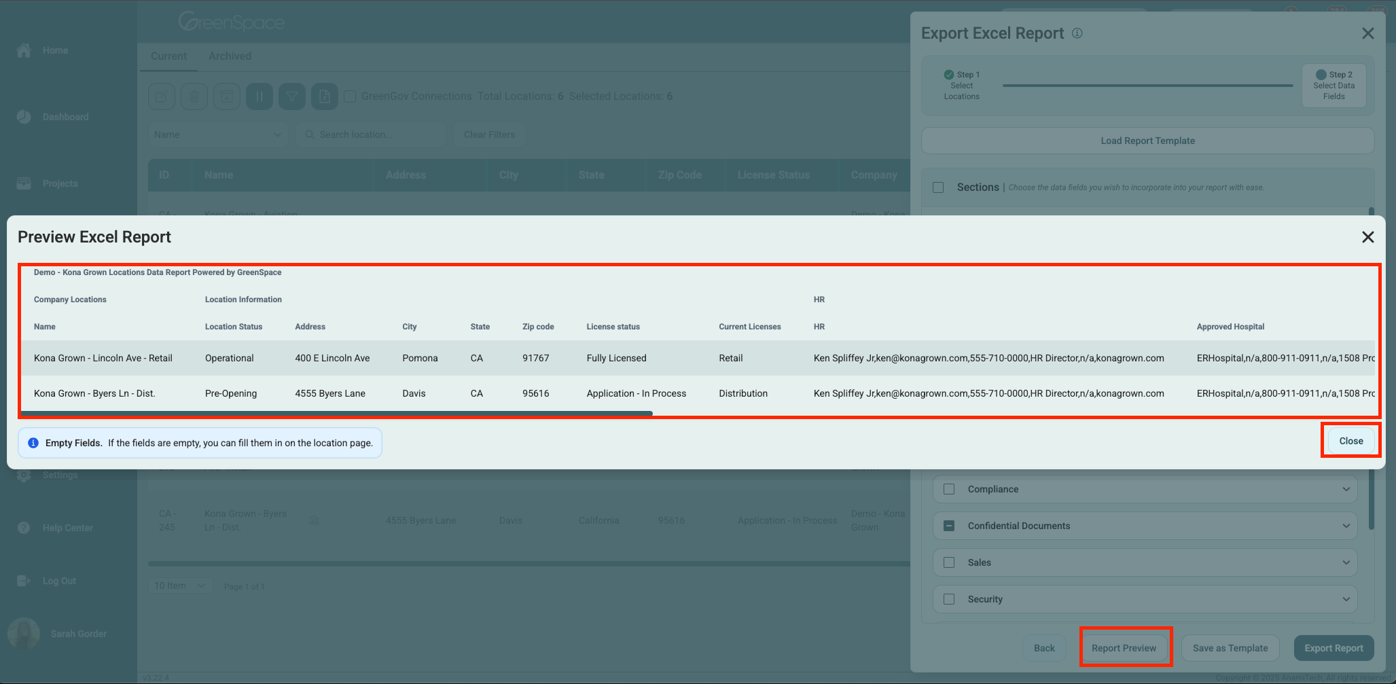Screen dimensions: 1396x684
Task: Click the Report Preview button
Action: pos(1124,648)
